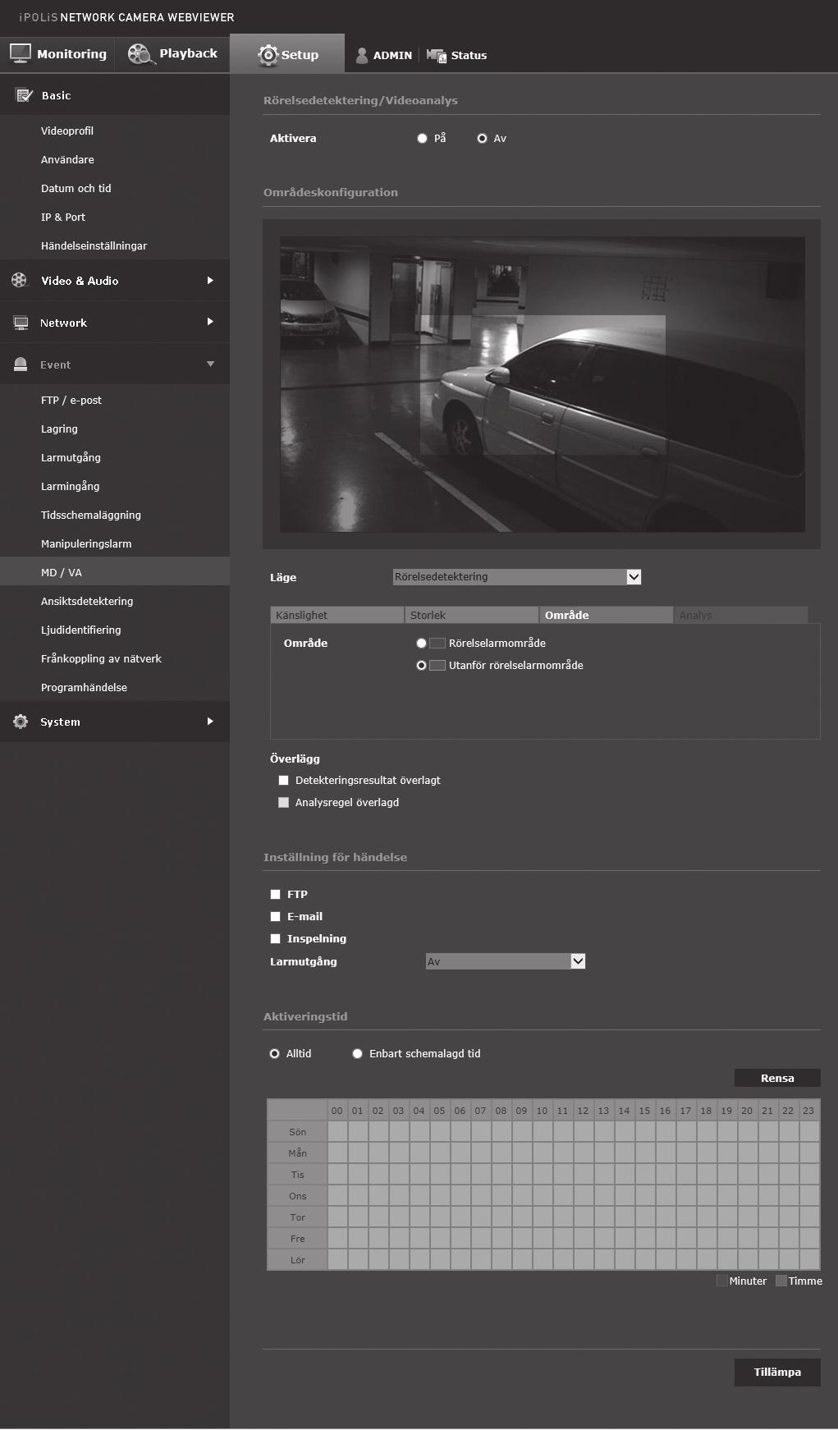Viewport: 838px width, 1430px height.
Task: Click the Timme legend swatch
Action: click(781, 1281)
